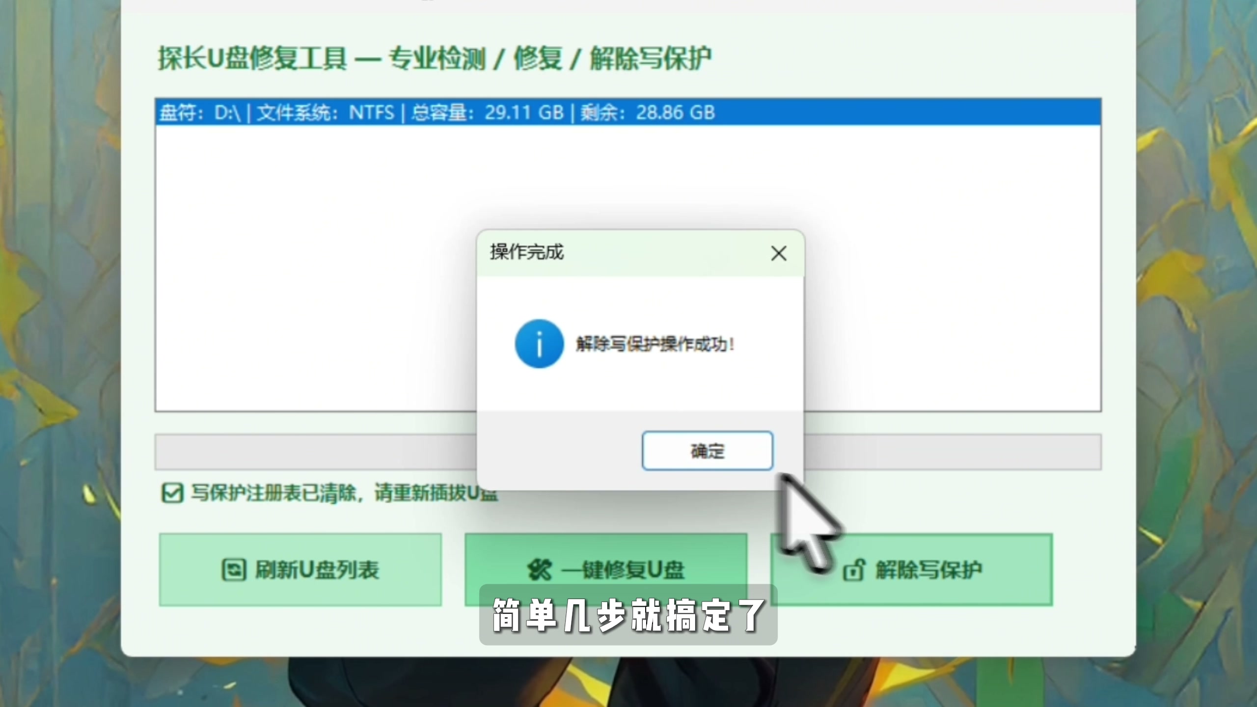Close the 操作完成 dialog with the X

point(778,253)
